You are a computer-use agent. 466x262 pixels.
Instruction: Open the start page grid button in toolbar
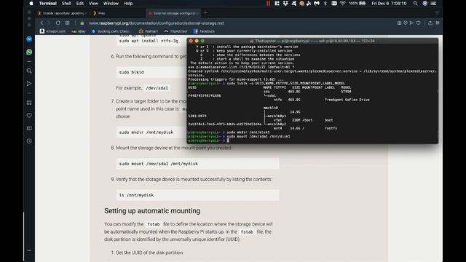68,23
